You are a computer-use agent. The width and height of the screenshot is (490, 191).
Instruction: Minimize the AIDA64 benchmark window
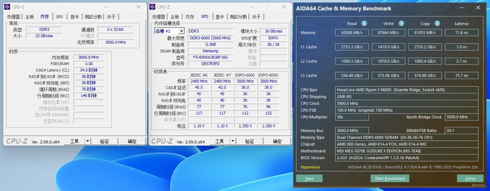(x=462, y=8)
